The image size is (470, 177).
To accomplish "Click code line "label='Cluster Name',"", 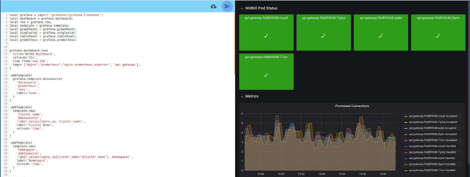I will 35,125.
